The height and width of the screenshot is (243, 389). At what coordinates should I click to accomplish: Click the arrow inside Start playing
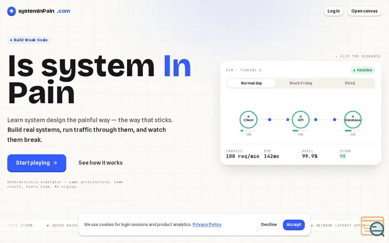(x=55, y=163)
